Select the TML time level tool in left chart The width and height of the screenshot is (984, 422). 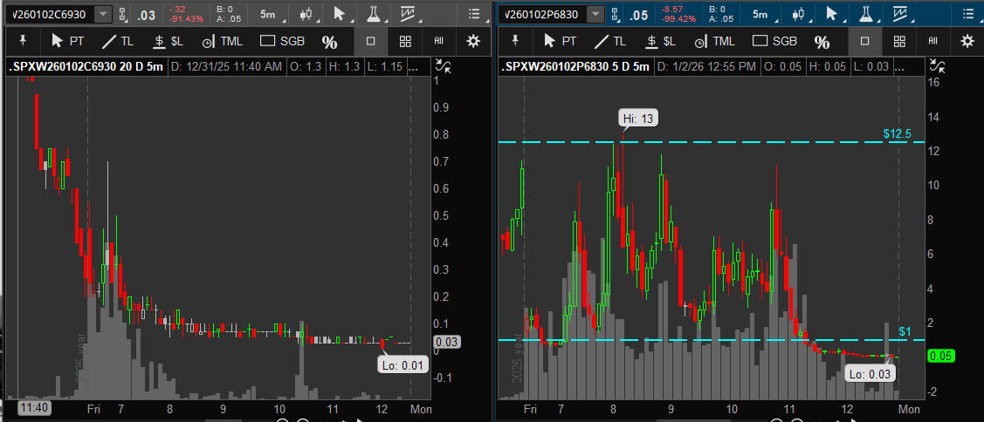click(224, 41)
